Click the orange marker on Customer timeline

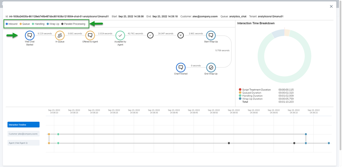[x=49, y=134]
